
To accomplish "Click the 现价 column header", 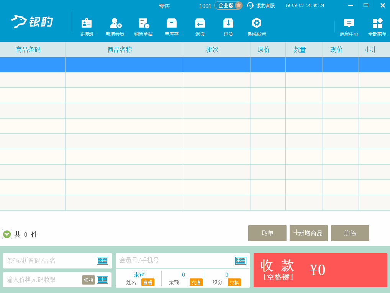I will pyautogui.click(x=341, y=49).
